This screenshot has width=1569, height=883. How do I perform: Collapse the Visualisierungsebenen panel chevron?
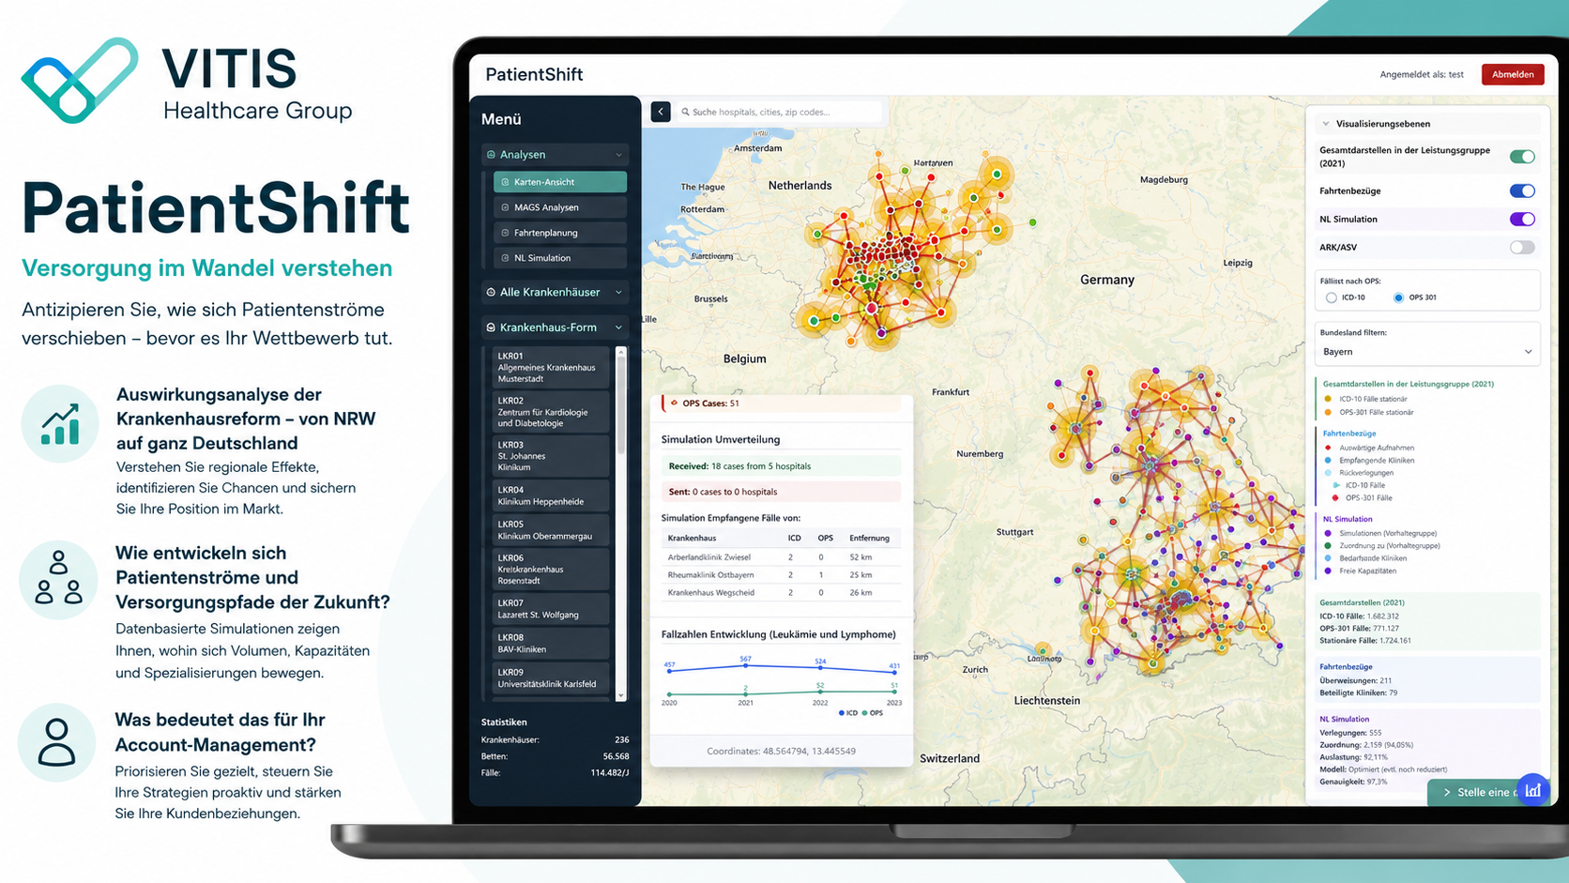(x=1326, y=124)
